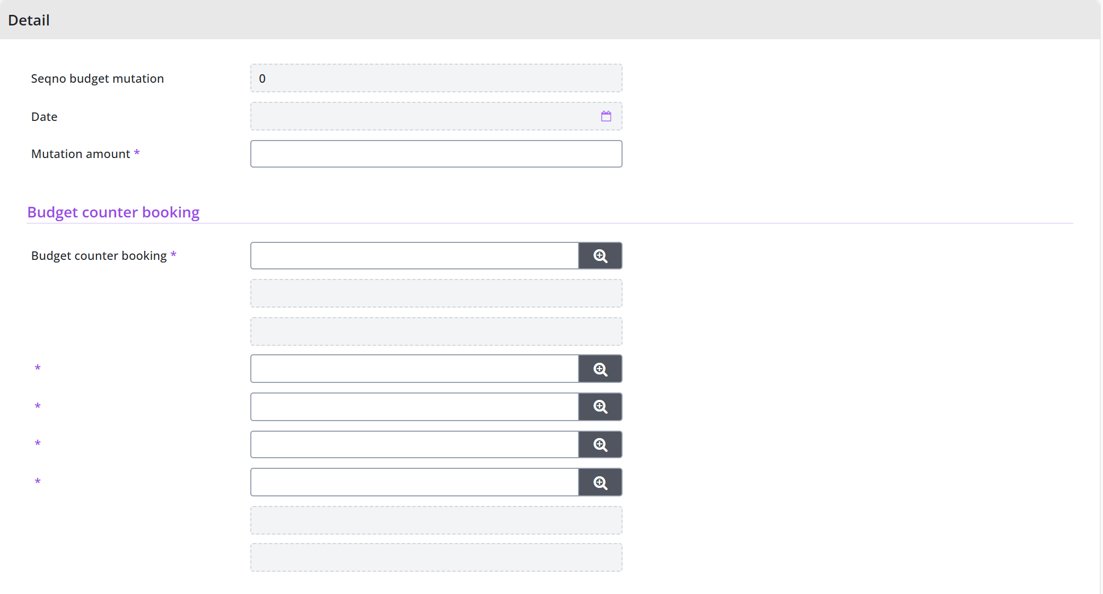Image resolution: width=1103 pixels, height=594 pixels.
Task: Click the Seqno budget mutation label
Action: [x=98, y=78]
